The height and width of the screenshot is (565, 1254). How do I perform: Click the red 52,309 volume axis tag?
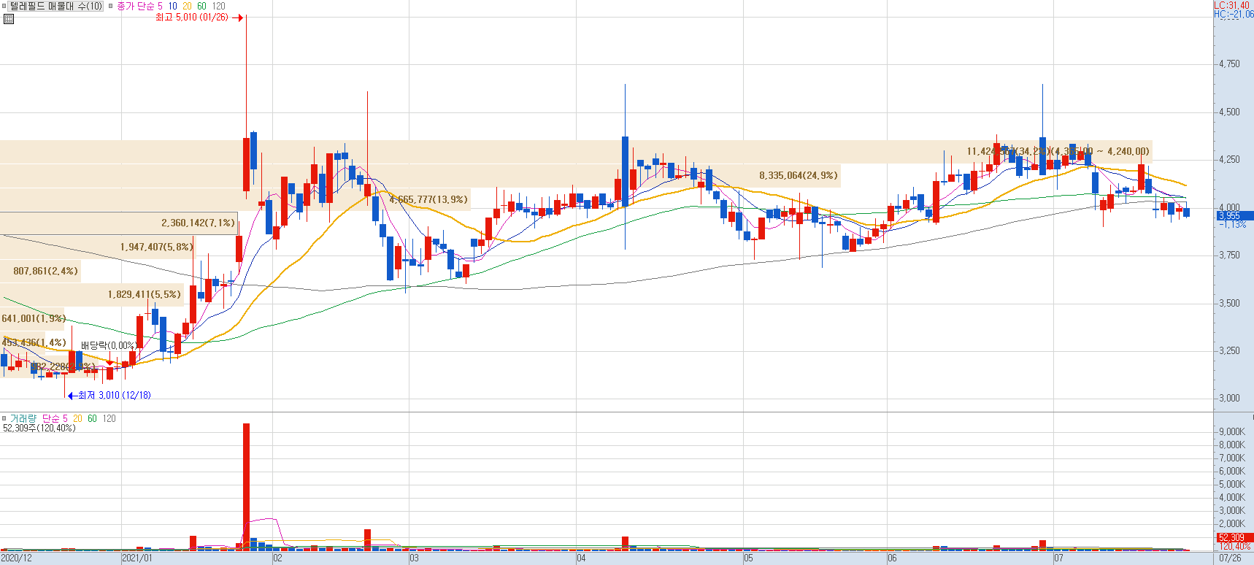(1234, 537)
